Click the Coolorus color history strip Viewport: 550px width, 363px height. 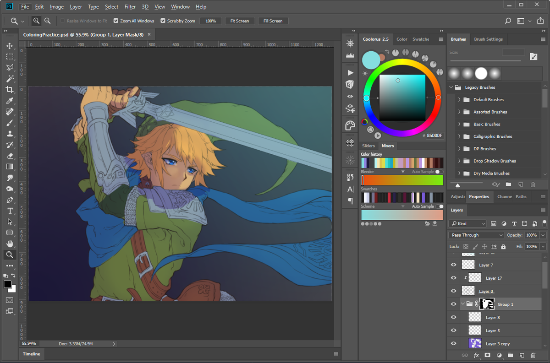click(402, 163)
